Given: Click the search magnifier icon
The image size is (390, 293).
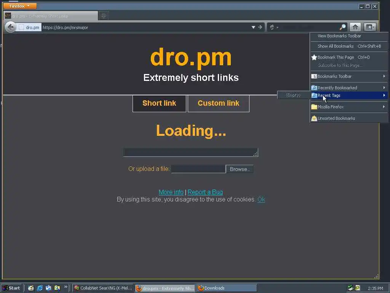Looking at the screenshot, I should pos(342,27).
